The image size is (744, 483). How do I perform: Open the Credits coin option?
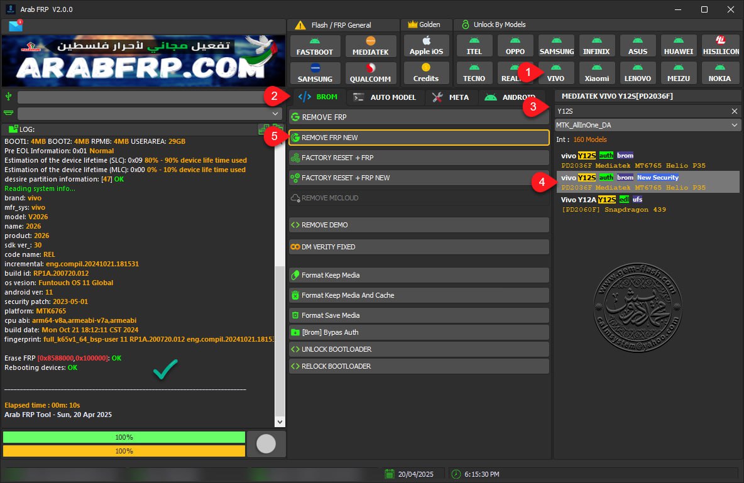pyautogui.click(x=426, y=73)
